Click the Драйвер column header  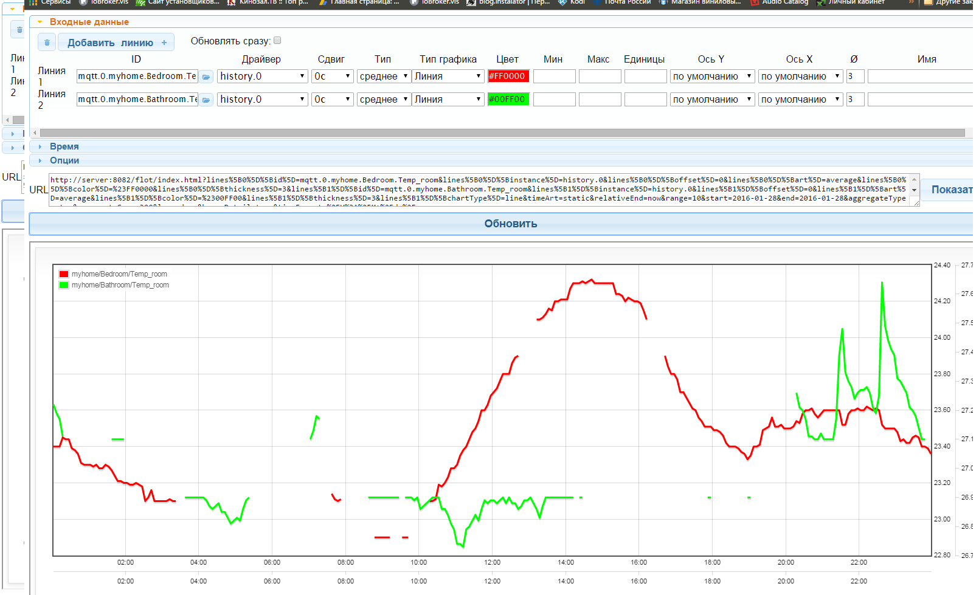click(x=261, y=60)
